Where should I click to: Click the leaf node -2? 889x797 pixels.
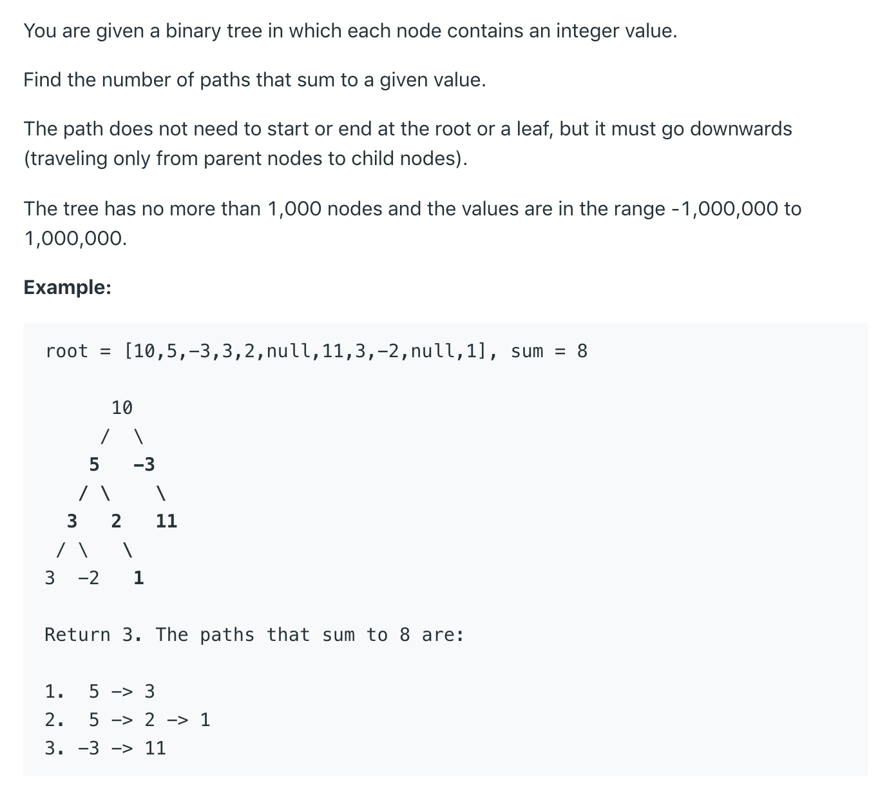tap(89, 578)
